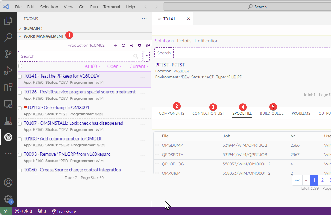The width and height of the screenshot is (331, 215).
Task: Tick the checkbox for task T0141
Action: pos(20,77)
